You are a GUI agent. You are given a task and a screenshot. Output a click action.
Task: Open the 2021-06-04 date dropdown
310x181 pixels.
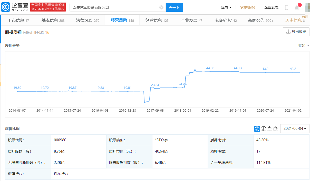(295, 129)
